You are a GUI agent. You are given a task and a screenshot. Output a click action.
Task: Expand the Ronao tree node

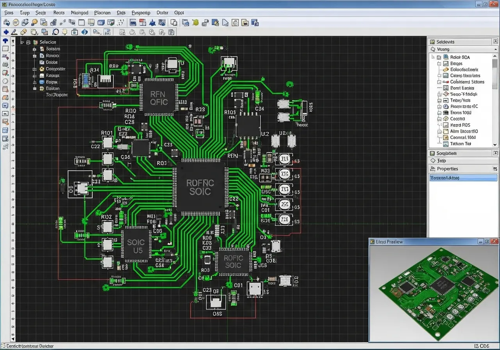[34, 55]
